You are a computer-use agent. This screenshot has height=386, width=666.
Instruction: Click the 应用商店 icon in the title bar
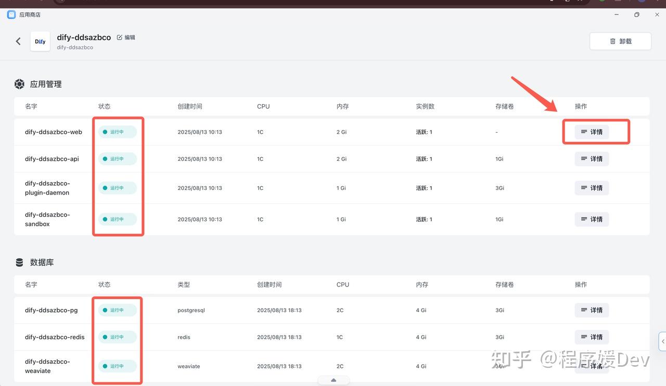pyautogui.click(x=11, y=15)
